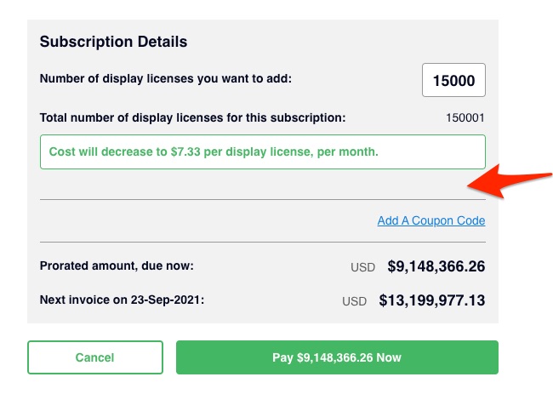Click the 'Prorated amount, due now' label
Screen dimensions: 553x394
tap(117, 266)
